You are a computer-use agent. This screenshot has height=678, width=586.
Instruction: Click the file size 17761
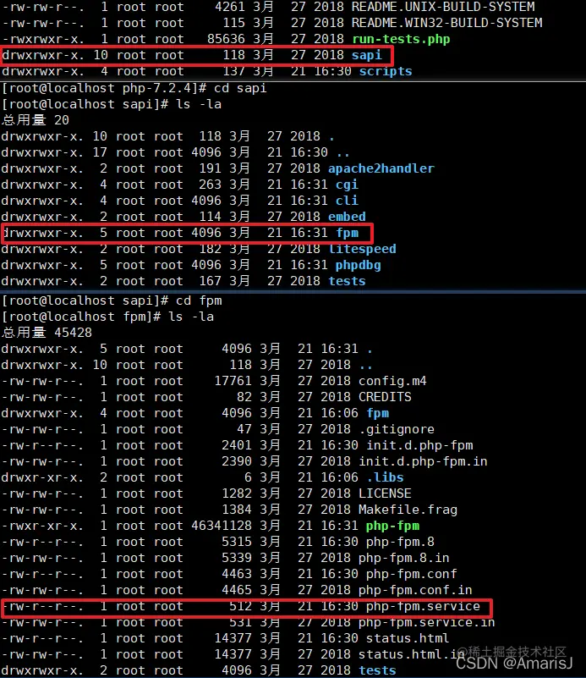click(x=233, y=381)
